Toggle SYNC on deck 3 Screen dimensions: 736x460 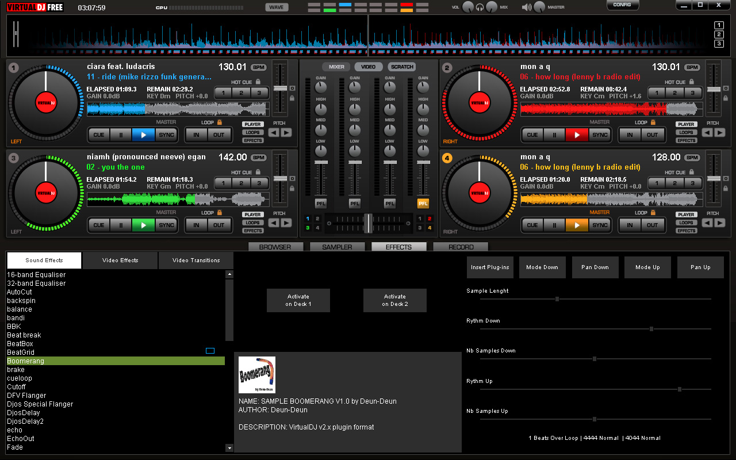[166, 225]
